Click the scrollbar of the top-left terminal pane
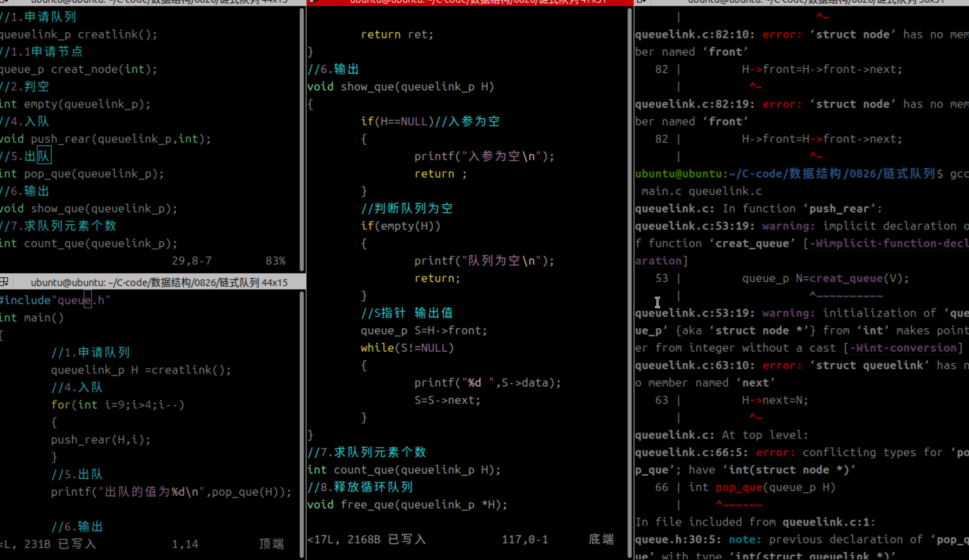The height and width of the screenshot is (560, 969). coord(302,139)
